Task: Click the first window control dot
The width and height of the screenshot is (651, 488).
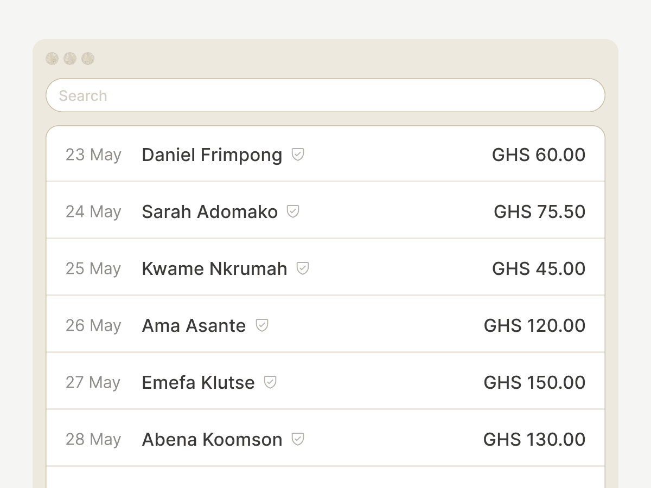Action: pos(52,59)
